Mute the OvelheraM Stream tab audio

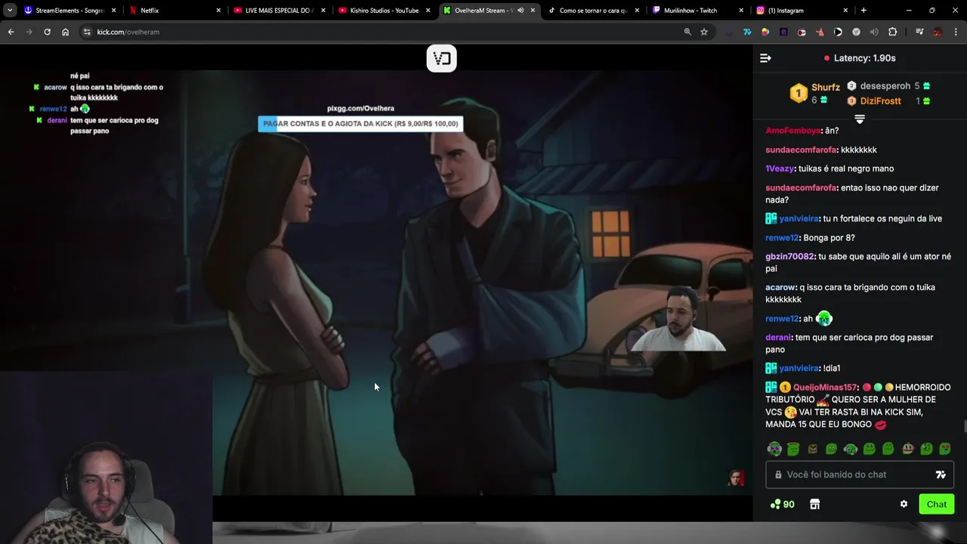pos(521,11)
